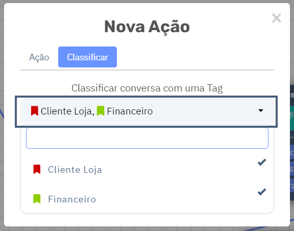Close the Nova Ação dialog
294x231 pixels.
click(276, 18)
